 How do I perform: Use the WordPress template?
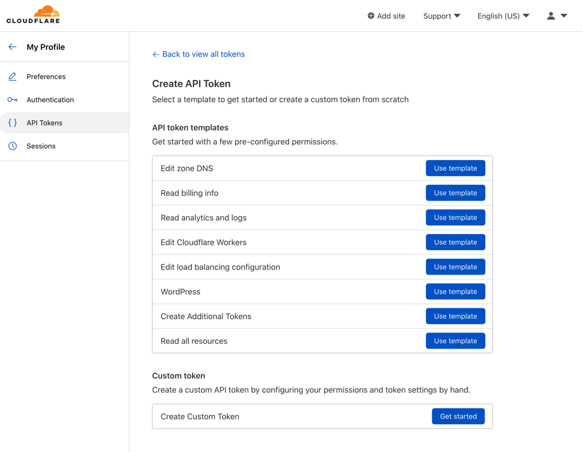[455, 292]
